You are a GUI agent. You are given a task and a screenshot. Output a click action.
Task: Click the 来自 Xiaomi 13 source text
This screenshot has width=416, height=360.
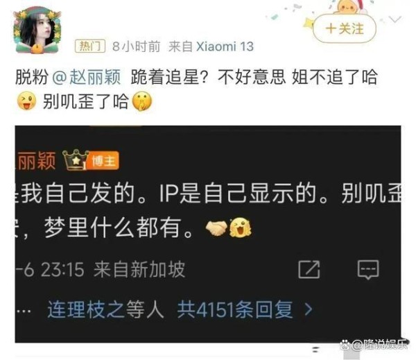211,46
